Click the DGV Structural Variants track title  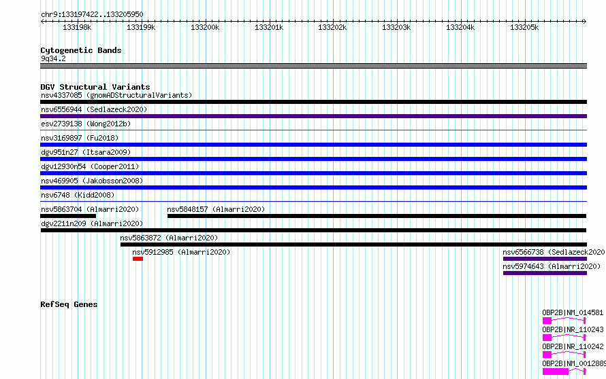point(95,87)
